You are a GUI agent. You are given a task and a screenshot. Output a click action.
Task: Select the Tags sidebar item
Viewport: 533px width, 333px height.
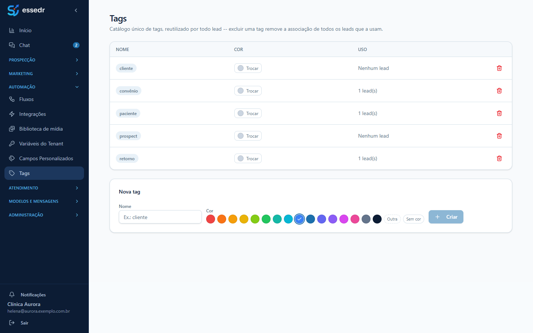coord(44,173)
